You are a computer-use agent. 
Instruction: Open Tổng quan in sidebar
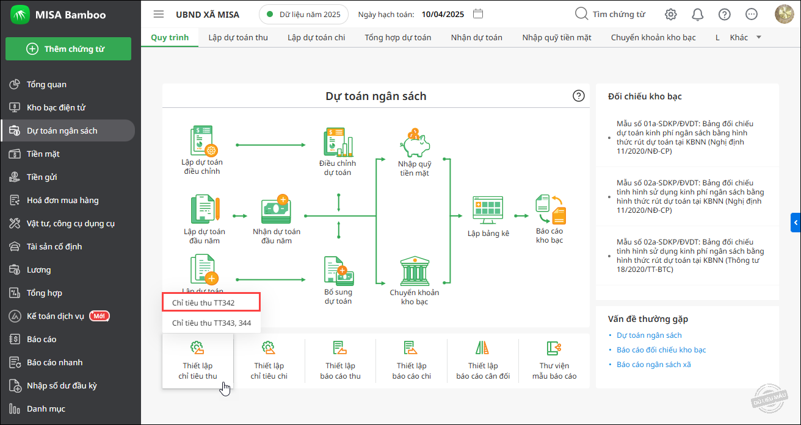(x=68, y=84)
